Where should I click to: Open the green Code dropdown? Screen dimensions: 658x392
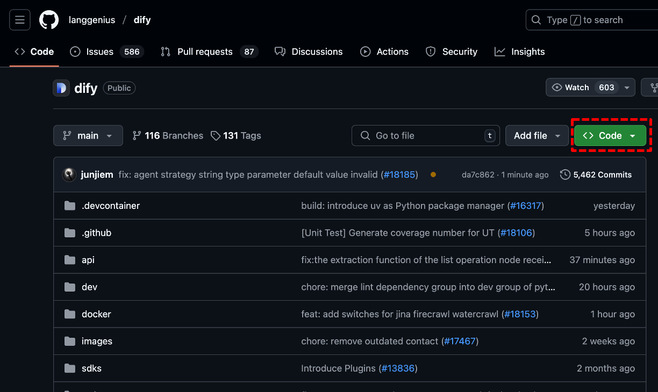610,135
